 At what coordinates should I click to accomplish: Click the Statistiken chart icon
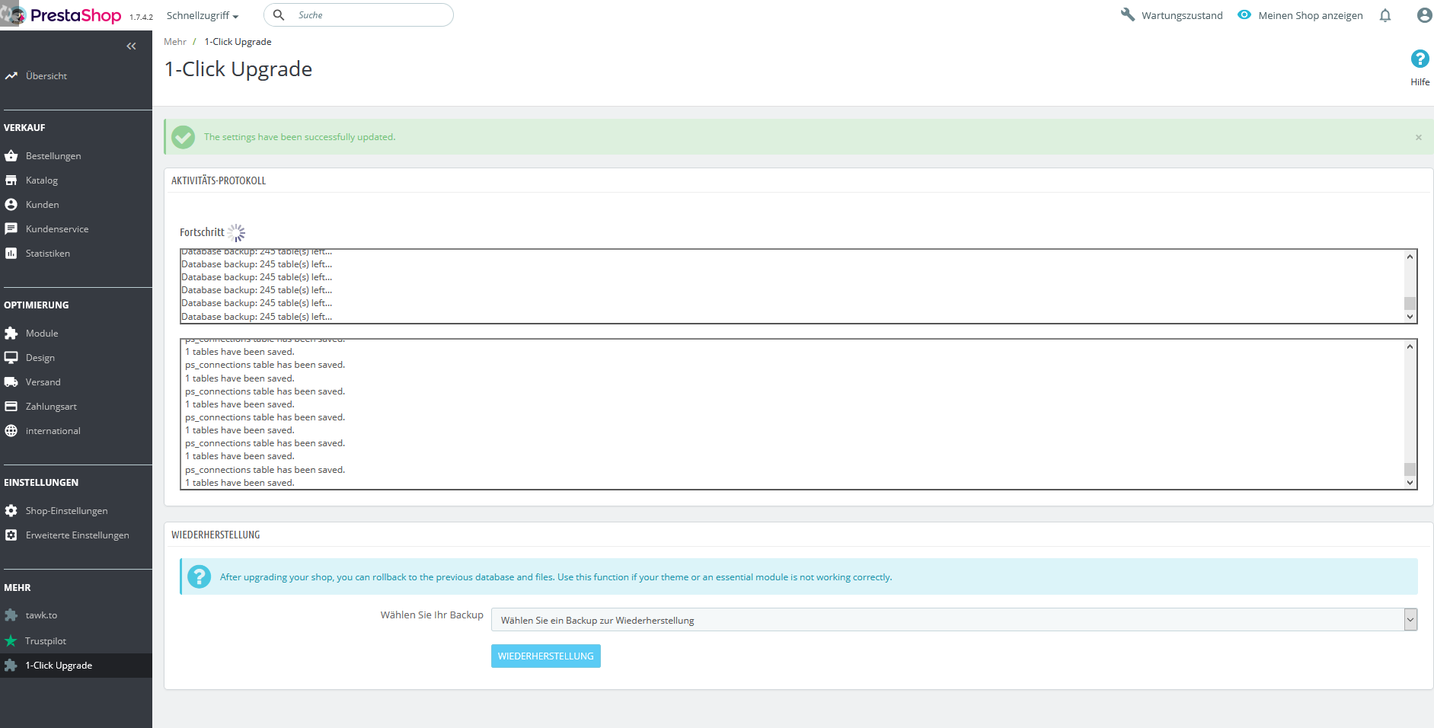point(11,254)
